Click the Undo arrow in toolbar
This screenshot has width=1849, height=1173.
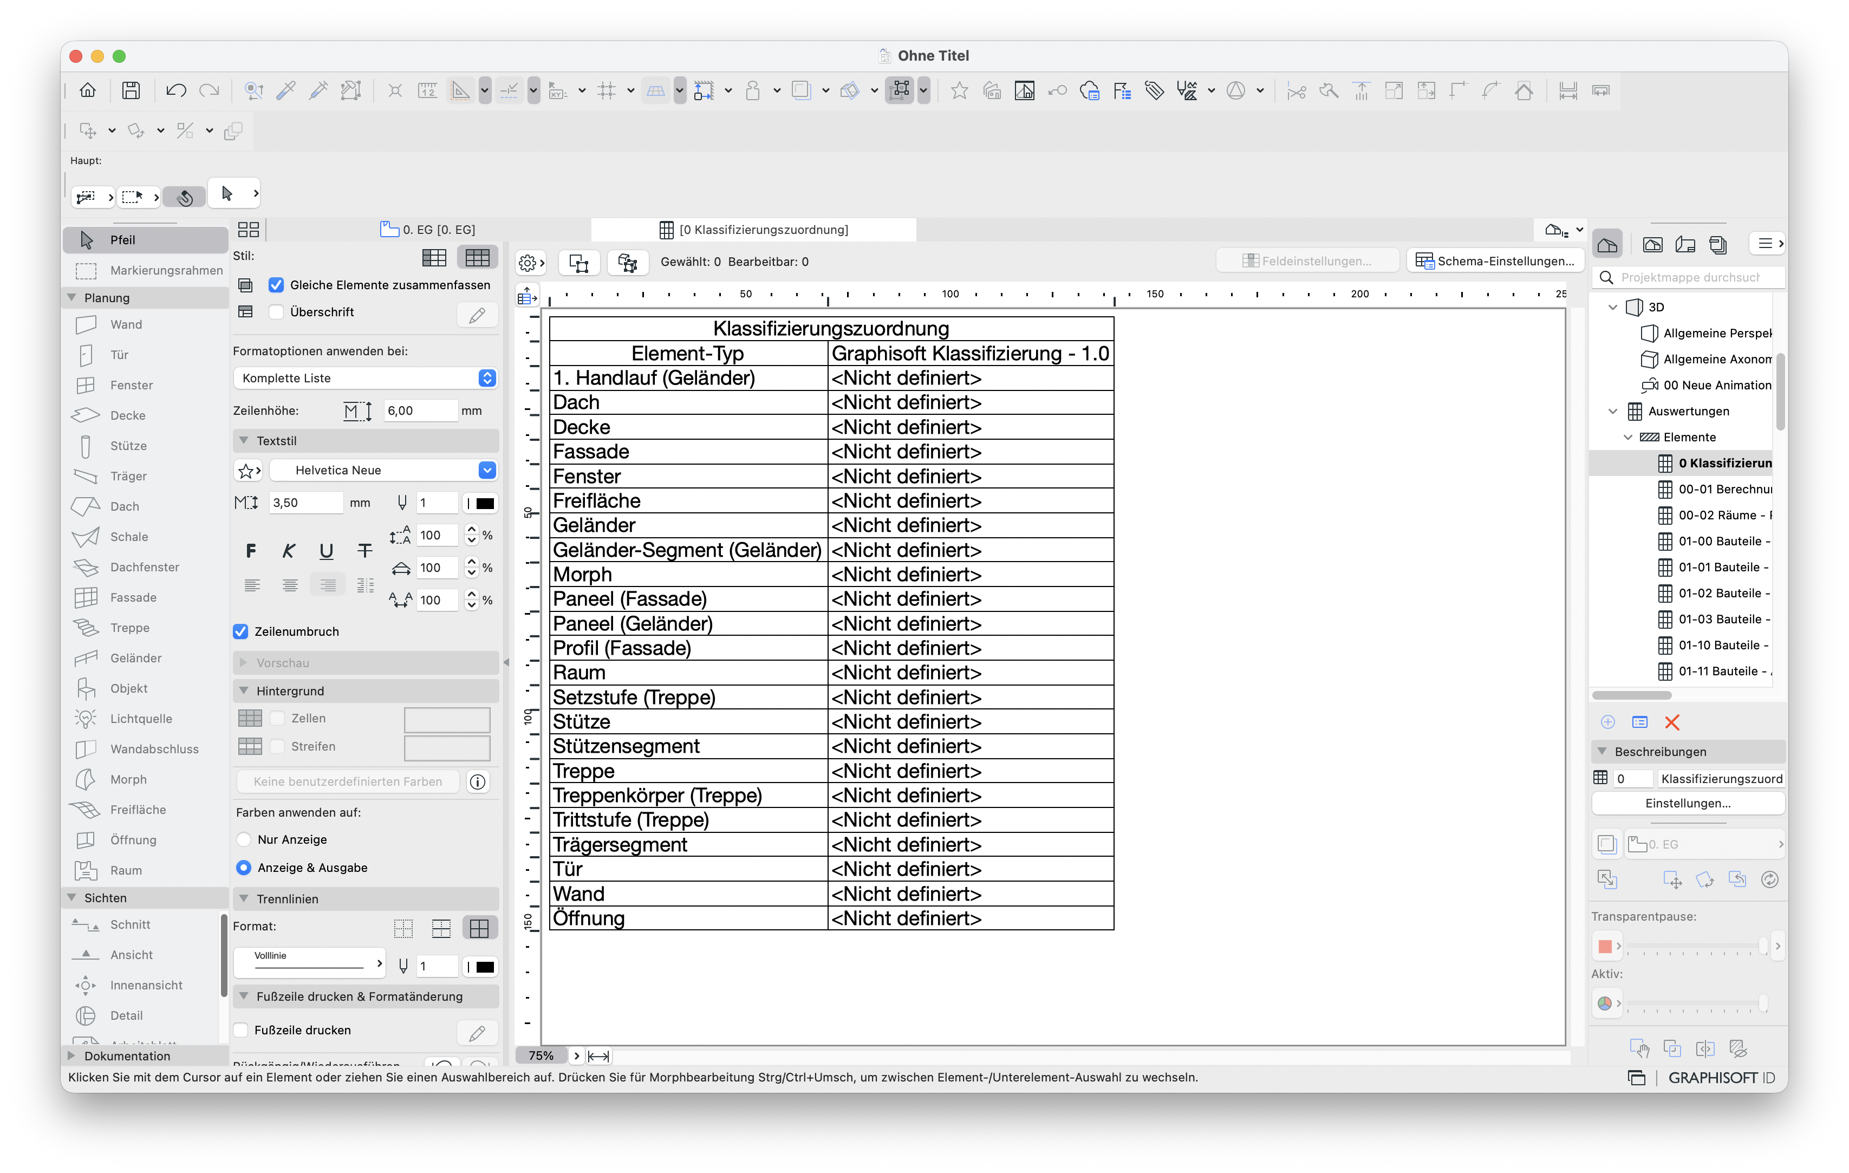coord(176,90)
